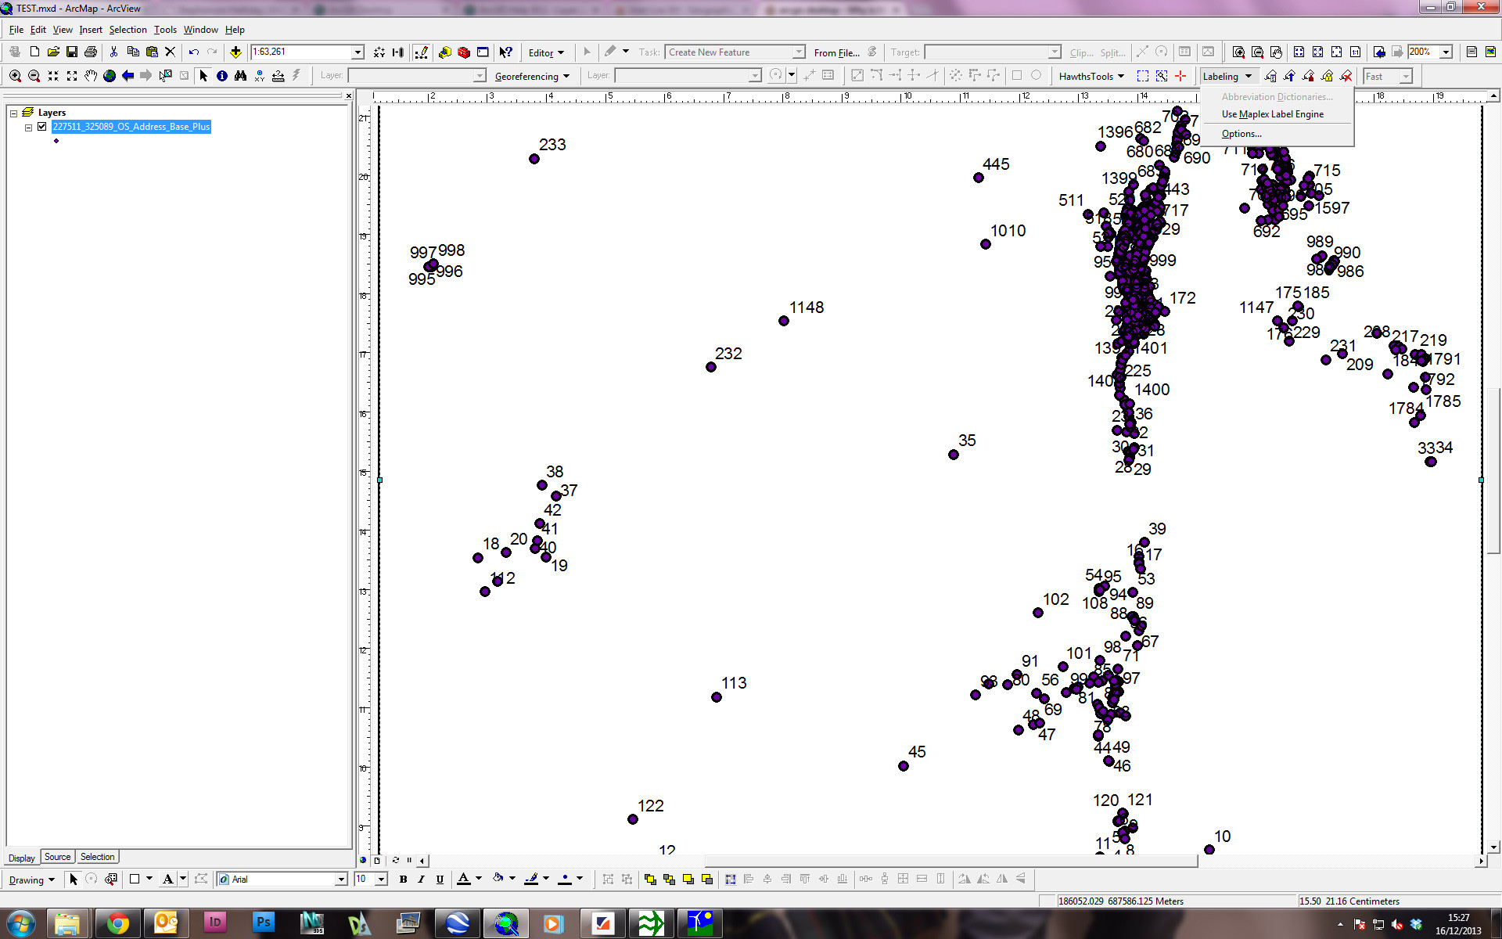The width and height of the screenshot is (1502, 939).
Task: Click the Selection tab at bottom
Action: 97,856
